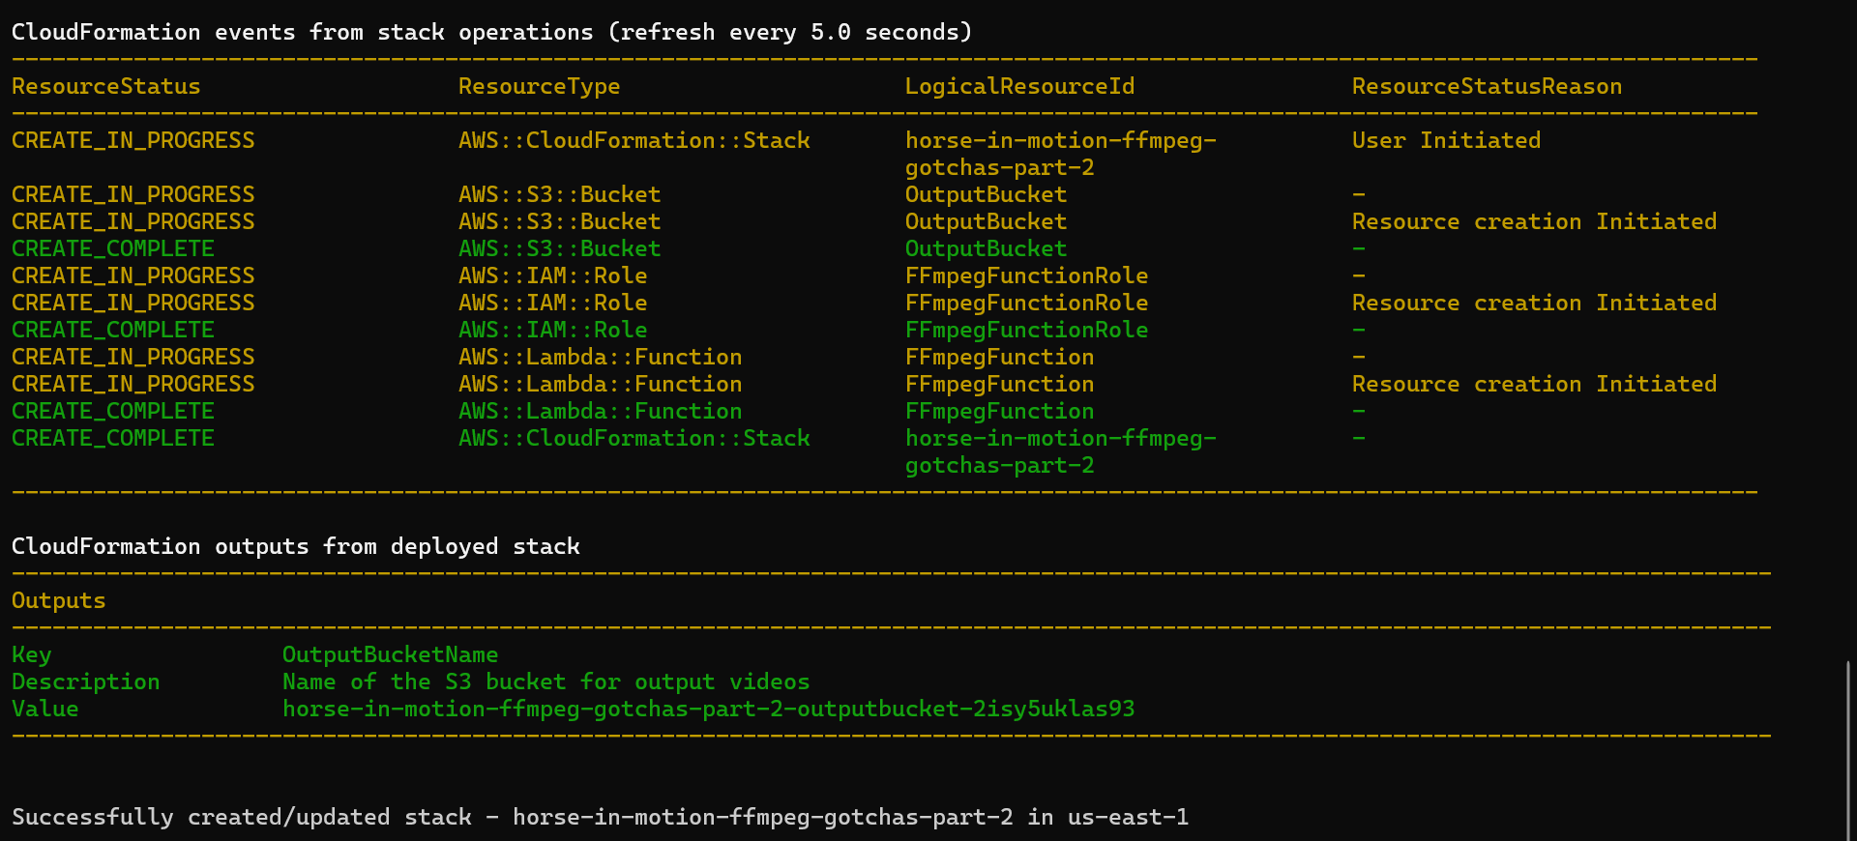Click CREATE_COMPLETE in the AWS::Lambda::Function row

113,412
